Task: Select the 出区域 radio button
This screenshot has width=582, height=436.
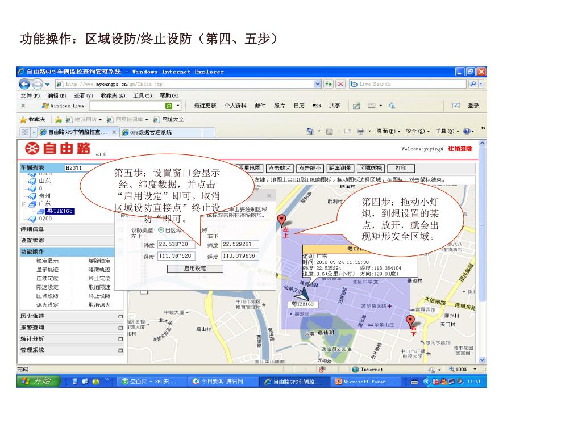Action: tap(161, 230)
